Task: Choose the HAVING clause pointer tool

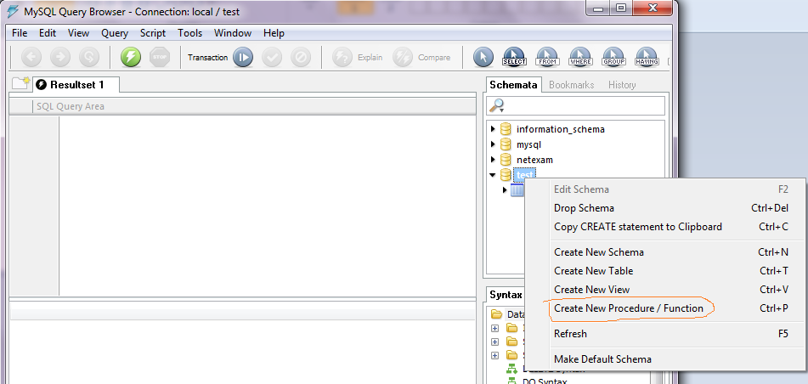Action: point(647,57)
